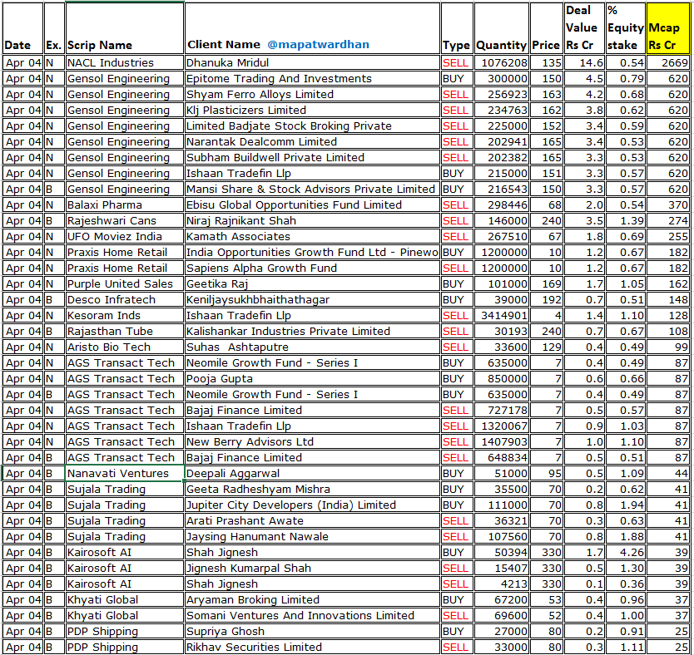Click Keniljaysukhbhaithathagar client cell
This screenshot has height=655, width=694.
[x=312, y=300]
